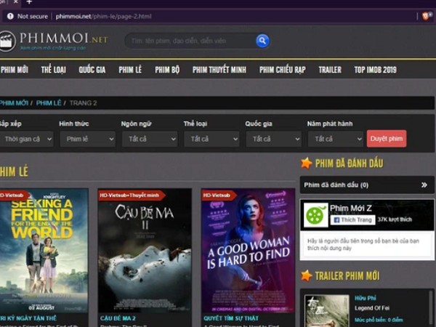Open a new browser tab with plus
Image resolution: width=436 pixels, height=327 pixels.
click(x=29, y=2)
